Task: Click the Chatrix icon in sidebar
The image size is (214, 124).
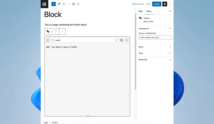Action: click(140, 18)
